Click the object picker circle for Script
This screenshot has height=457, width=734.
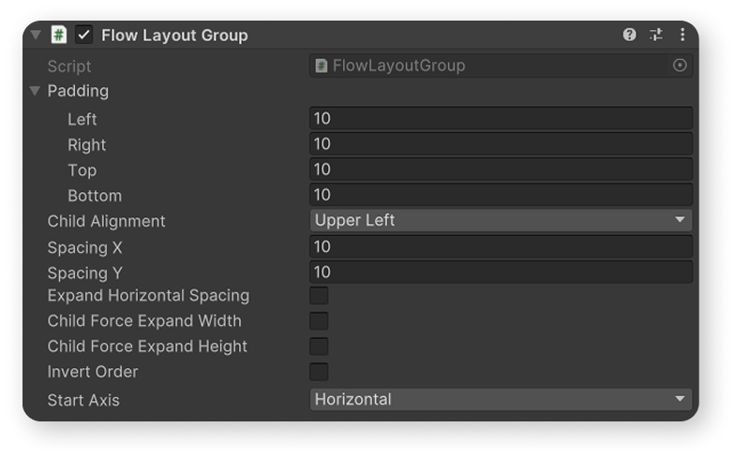[x=680, y=66]
